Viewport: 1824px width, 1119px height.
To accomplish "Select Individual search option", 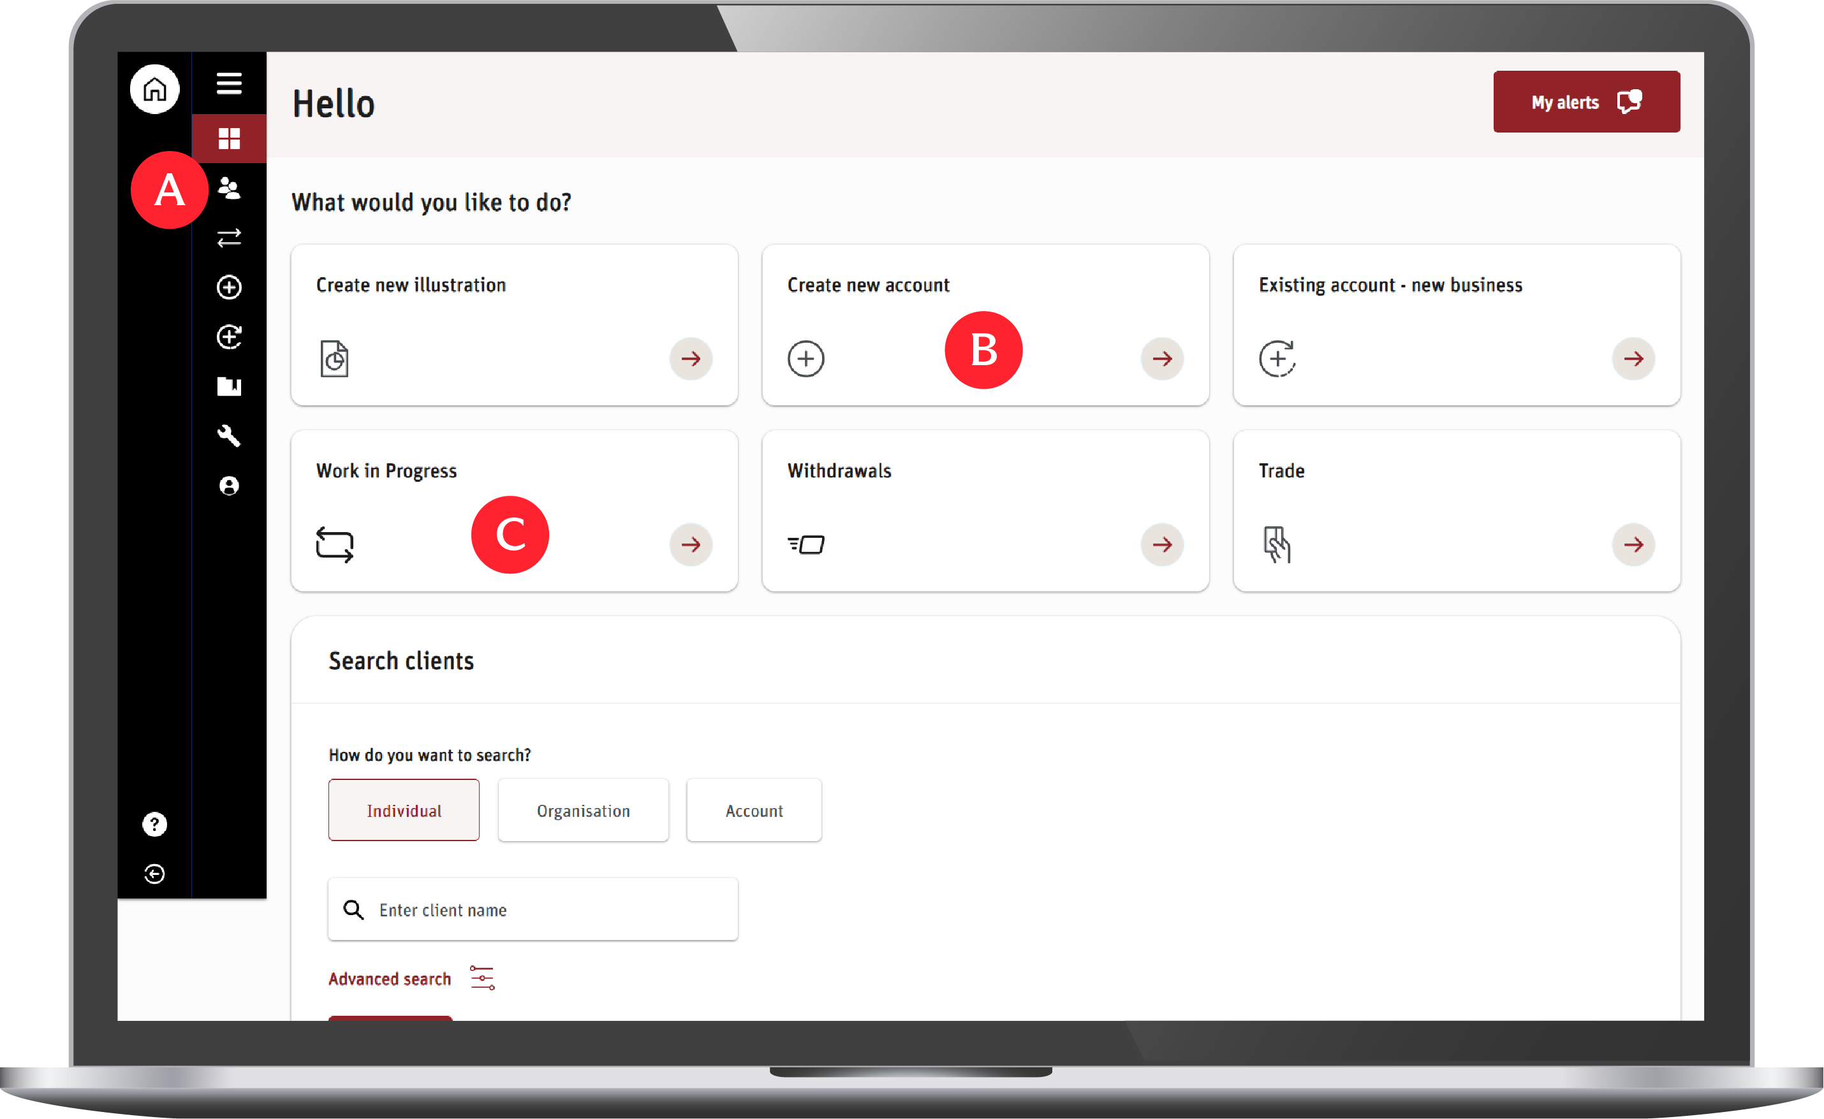I will pos(404,811).
